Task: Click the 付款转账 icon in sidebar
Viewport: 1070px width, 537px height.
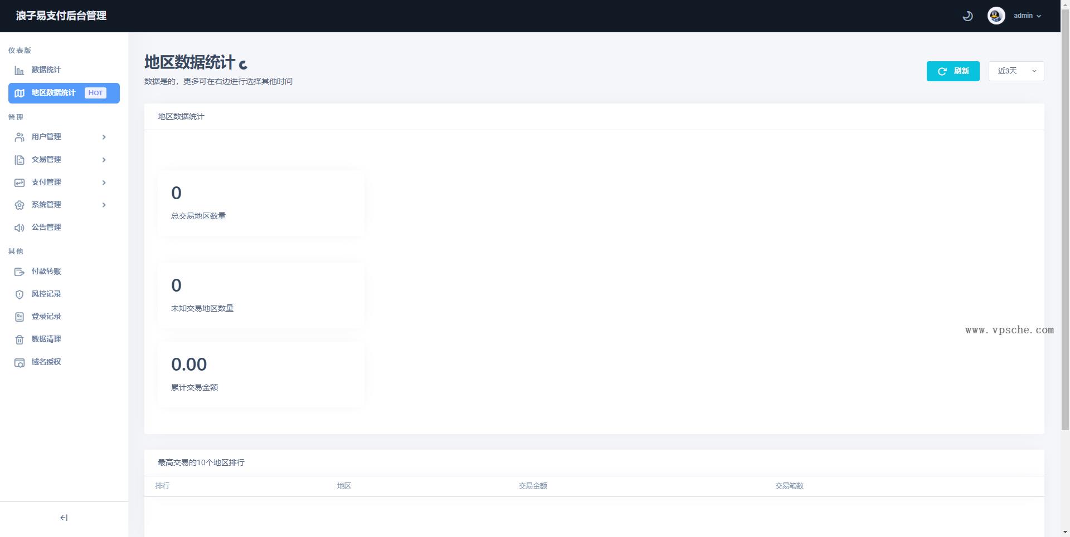Action: coord(20,272)
